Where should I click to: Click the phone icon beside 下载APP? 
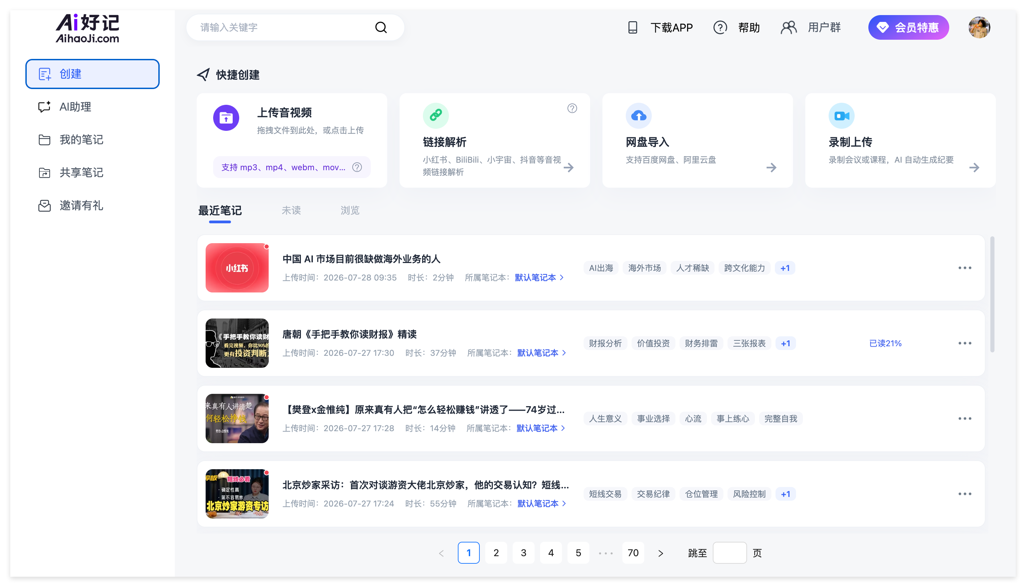click(x=632, y=27)
